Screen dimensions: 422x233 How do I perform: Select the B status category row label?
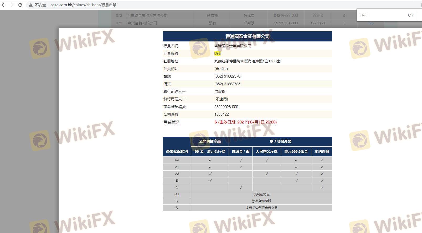pyautogui.click(x=177, y=181)
